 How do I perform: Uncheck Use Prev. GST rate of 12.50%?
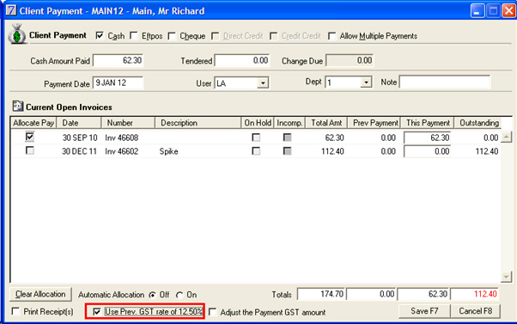coord(96,312)
